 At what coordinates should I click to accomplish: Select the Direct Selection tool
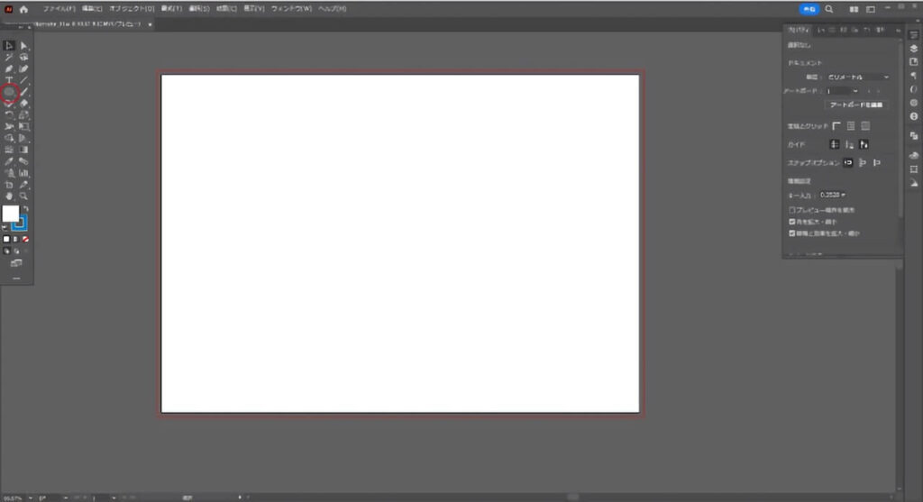23,45
